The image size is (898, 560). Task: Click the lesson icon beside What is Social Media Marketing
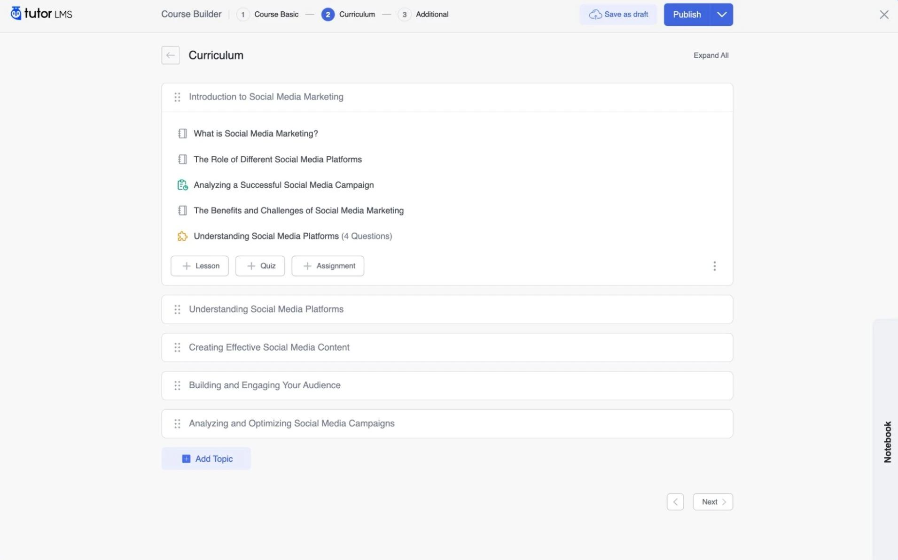point(182,133)
